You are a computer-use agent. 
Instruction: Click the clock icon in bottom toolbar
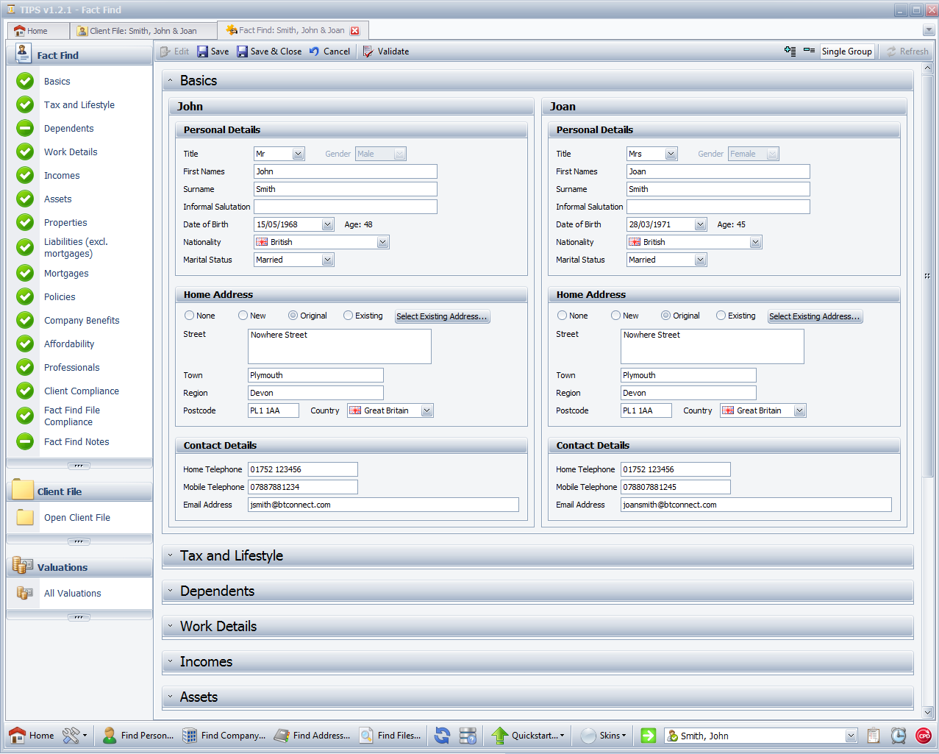[899, 736]
